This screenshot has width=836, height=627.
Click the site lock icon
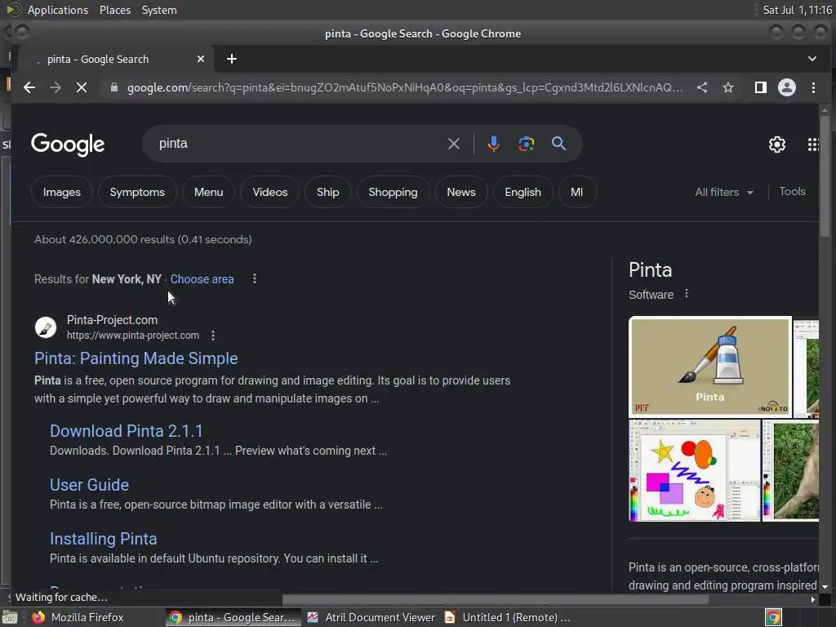pyautogui.click(x=113, y=87)
